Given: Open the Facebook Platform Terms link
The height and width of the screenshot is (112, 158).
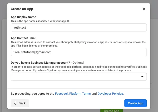Looking at the screenshot, I should click(x=73, y=94).
